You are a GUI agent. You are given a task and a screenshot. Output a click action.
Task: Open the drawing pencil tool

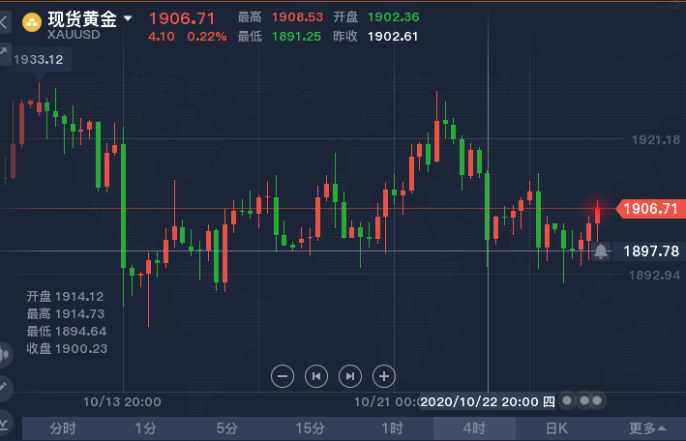(x=4, y=387)
